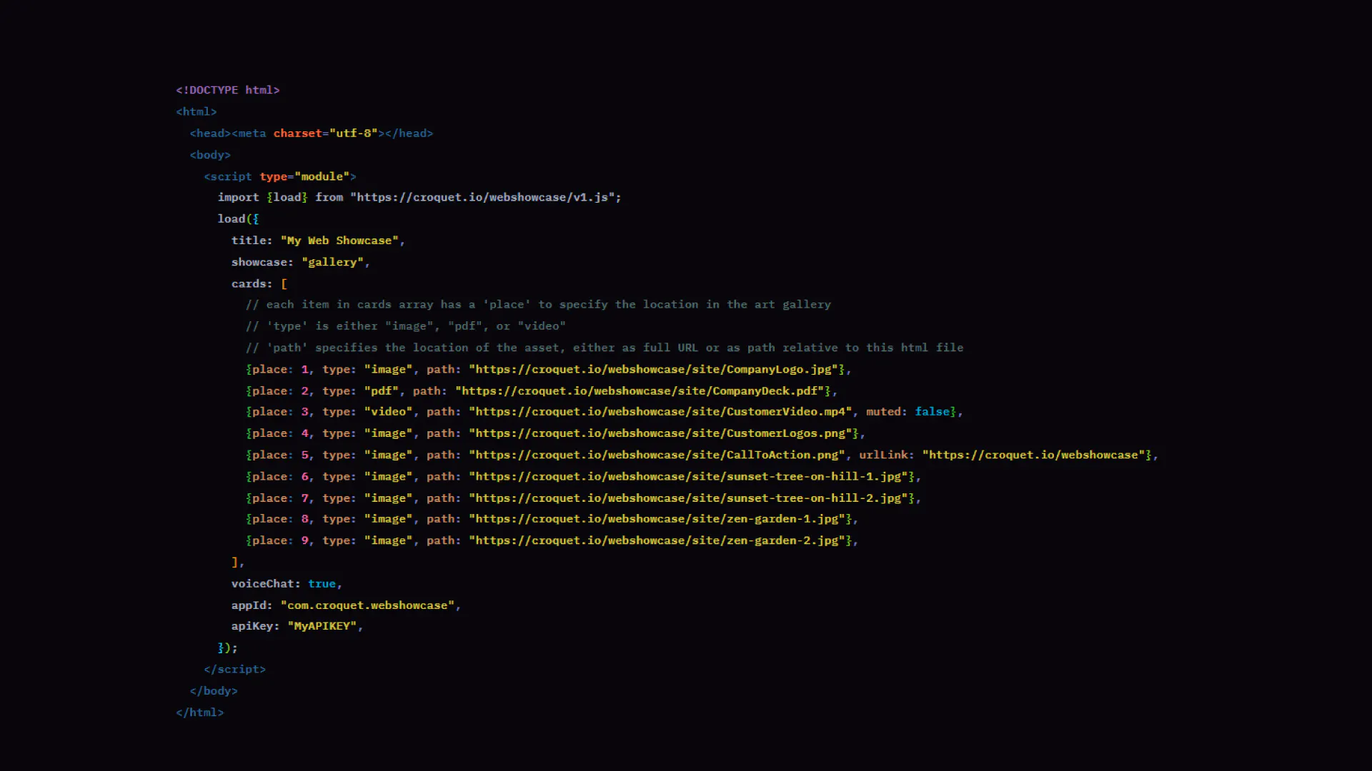The height and width of the screenshot is (771, 1372).
Task: Select the comment about each item's 'place'
Action: (x=538, y=304)
